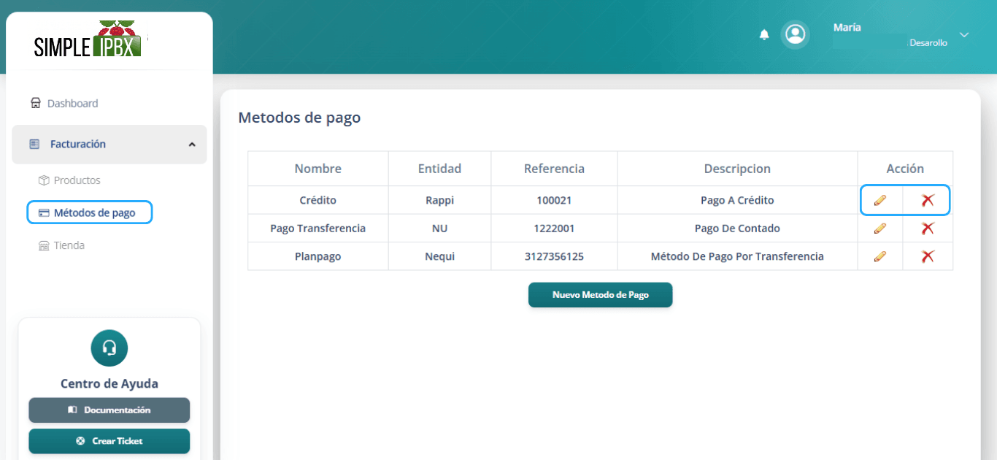Screen dimensions: 997x460
Task: Click the notification bell icon
Action: pyautogui.click(x=764, y=34)
